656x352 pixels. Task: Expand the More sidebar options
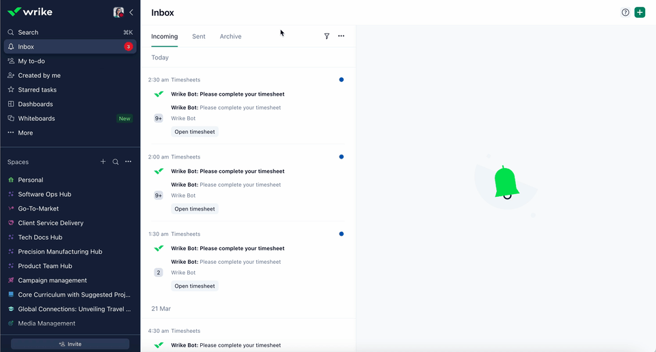(25, 133)
